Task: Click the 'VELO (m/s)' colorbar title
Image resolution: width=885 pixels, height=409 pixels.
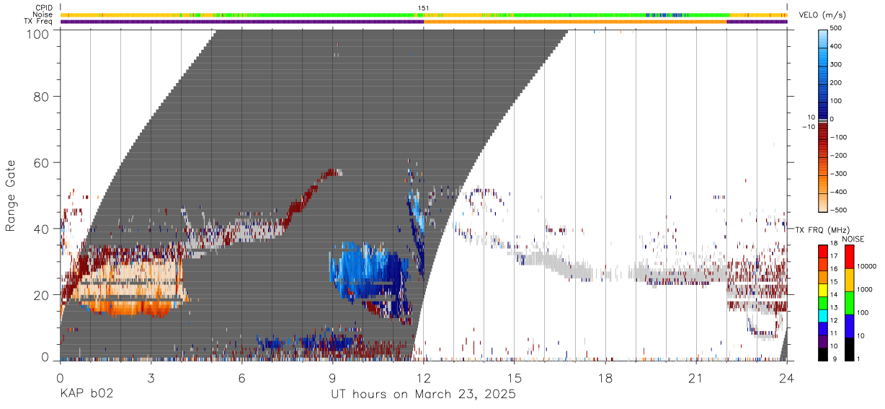Action: coord(823,16)
